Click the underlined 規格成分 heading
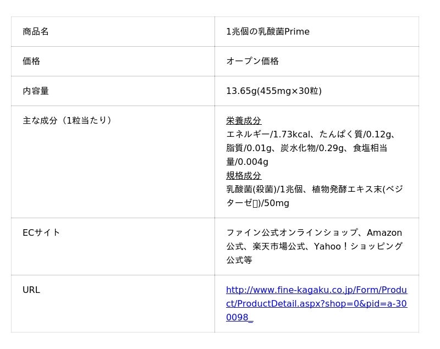Viewport: 440px width, 349px height. pos(244,175)
